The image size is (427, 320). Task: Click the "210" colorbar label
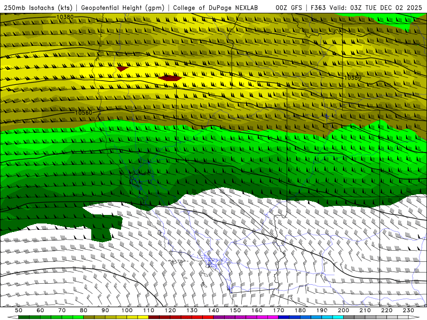pyautogui.click(x=365, y=310)
